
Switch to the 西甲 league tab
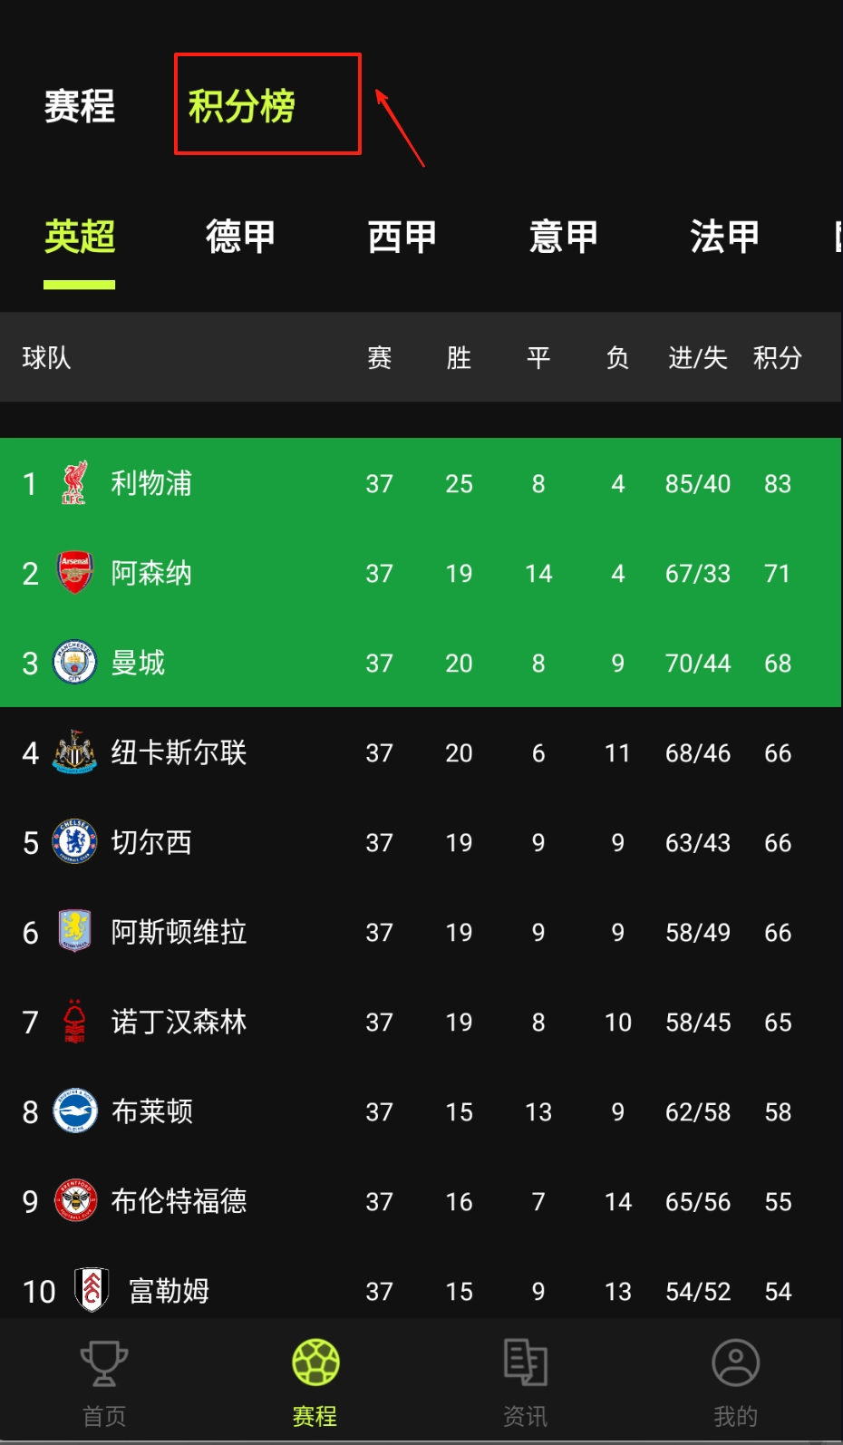click(402, 237)
